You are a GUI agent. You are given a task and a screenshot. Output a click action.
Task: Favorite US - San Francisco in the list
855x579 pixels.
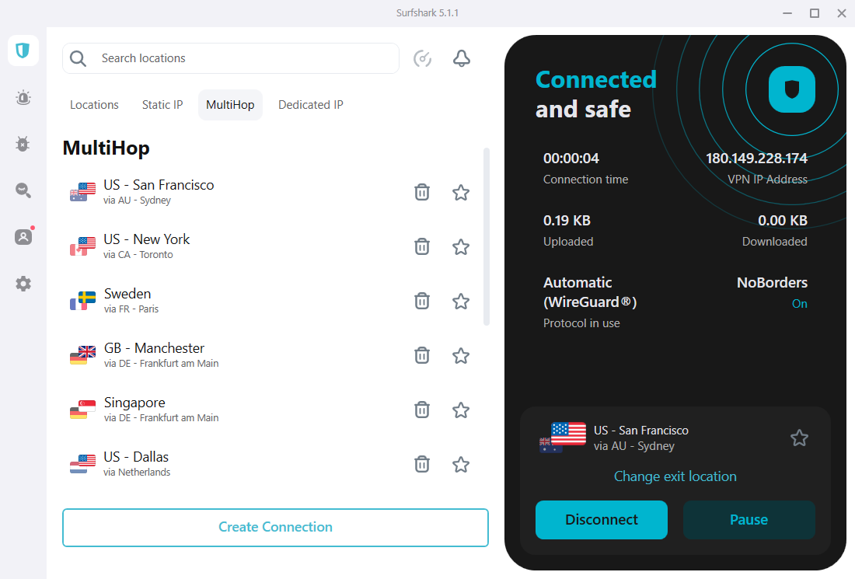click(461, 192)
